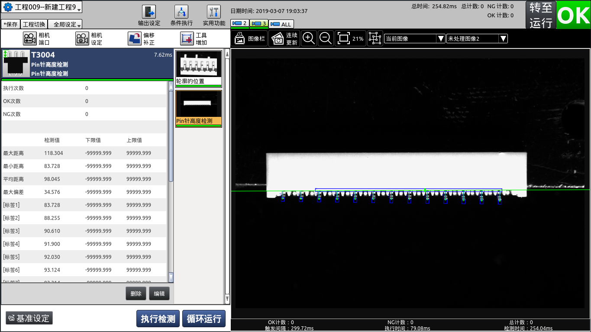This screenshot has width=591, height=332.
Task: Open 偏移补正 offset correction
Action: [x=141, y=39]
